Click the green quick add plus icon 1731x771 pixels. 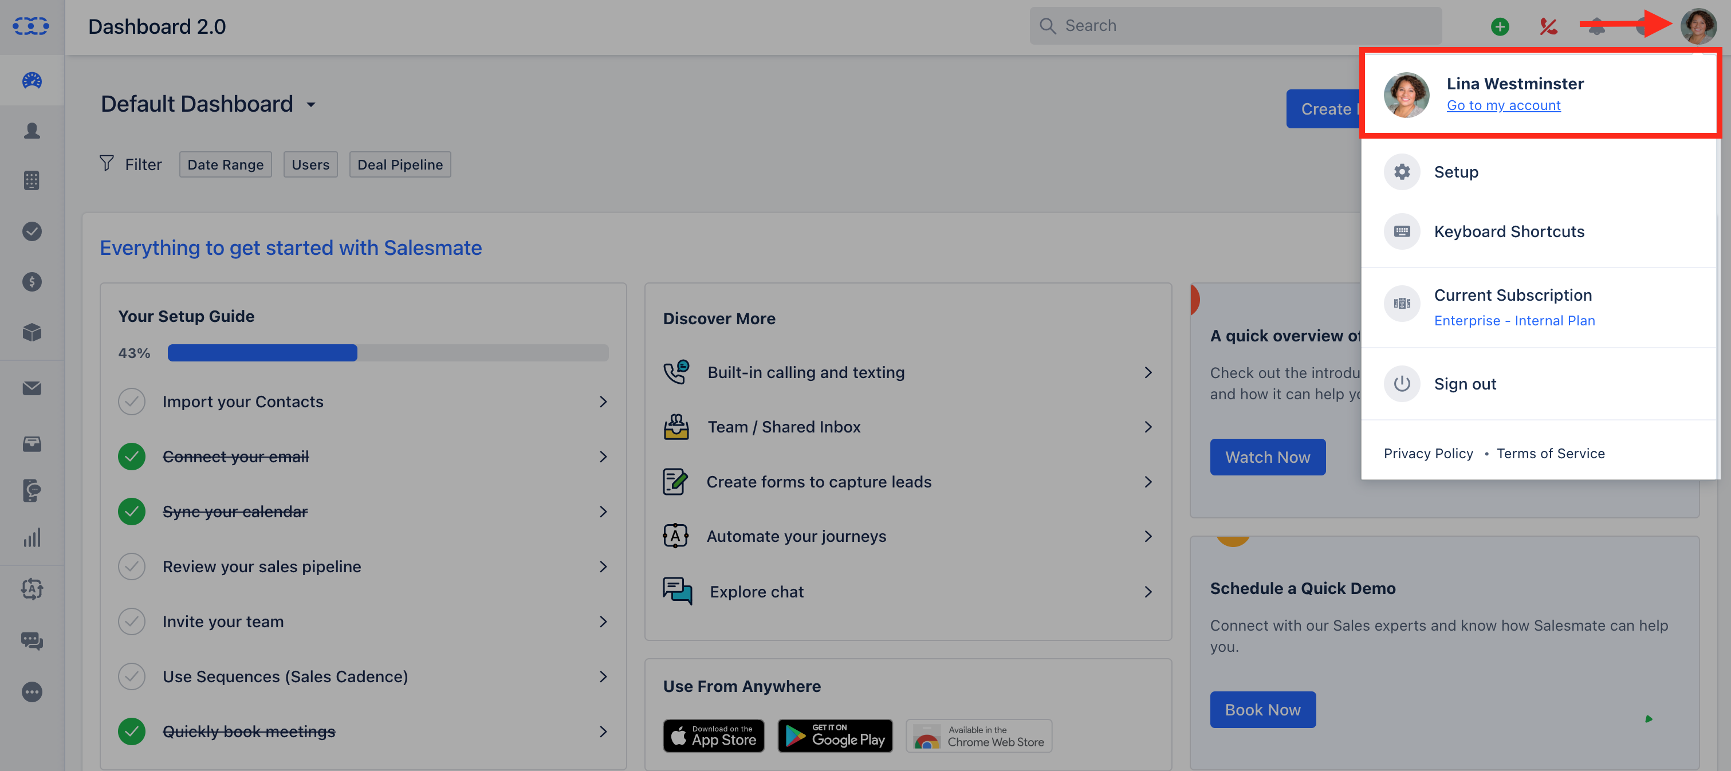point(1500,26)
